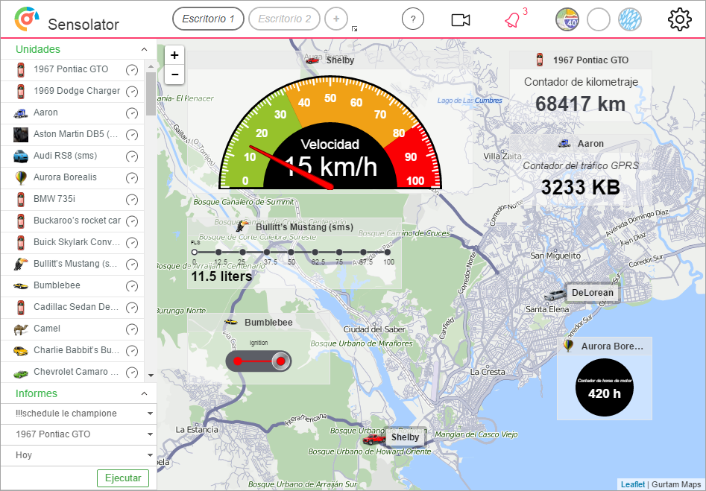
Task: Click the Bumblebee widget header
Action: [x=259, y=322]
